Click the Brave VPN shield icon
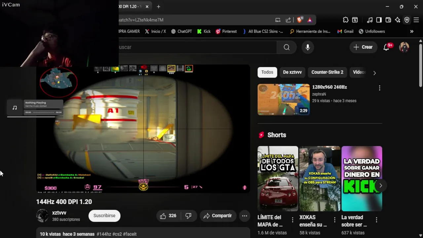423x238 pixels. 407,20
